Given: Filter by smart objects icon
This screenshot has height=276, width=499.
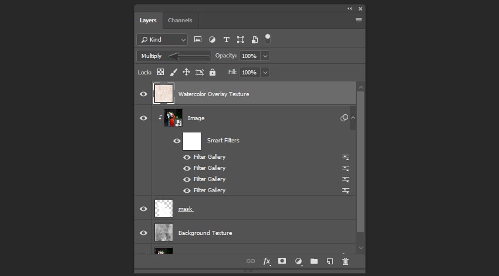Looking at the screenshot, I should 255,39.
